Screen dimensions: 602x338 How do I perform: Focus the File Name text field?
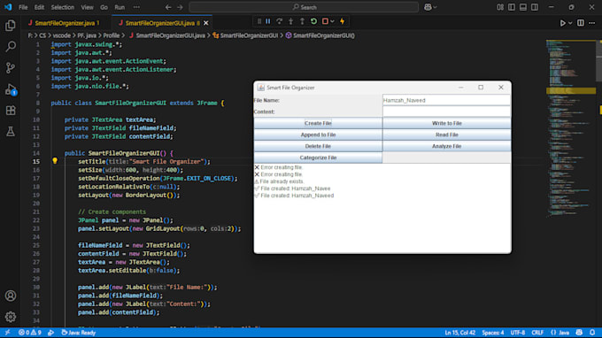tap(446, 100)
